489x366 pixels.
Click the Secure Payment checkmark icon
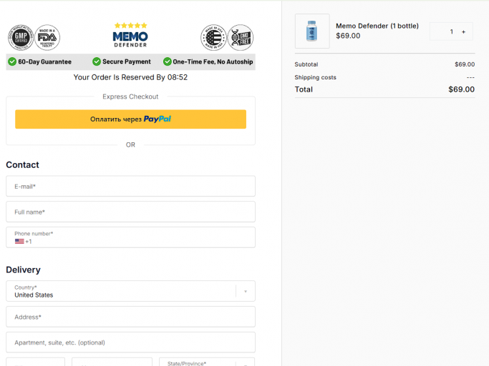click(x=97, y=61)
